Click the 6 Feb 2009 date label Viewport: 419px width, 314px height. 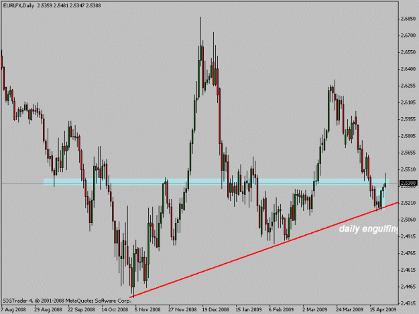[281, 309]
